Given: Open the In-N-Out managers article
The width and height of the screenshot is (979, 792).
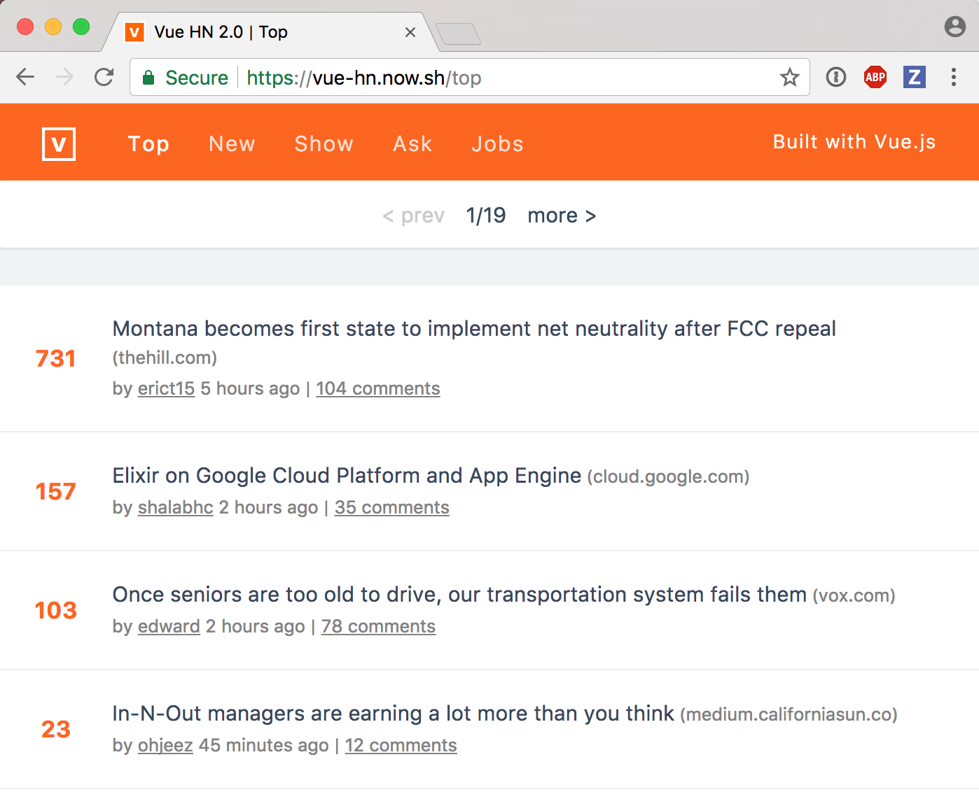Looking at the screenshot, I should pos(392,713).
